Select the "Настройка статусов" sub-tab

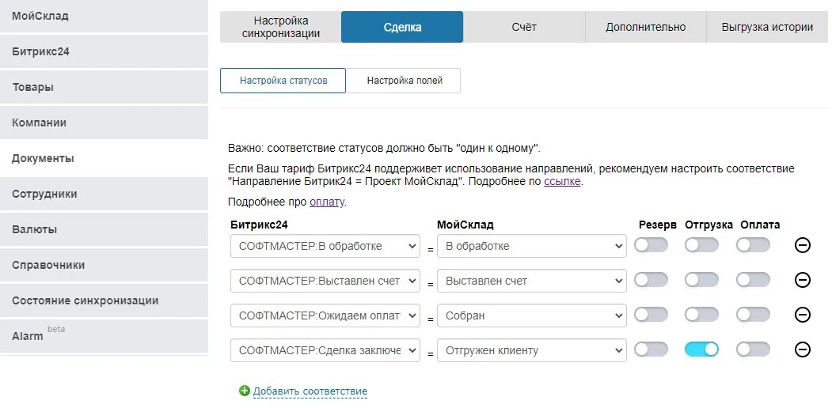[283, 81]
